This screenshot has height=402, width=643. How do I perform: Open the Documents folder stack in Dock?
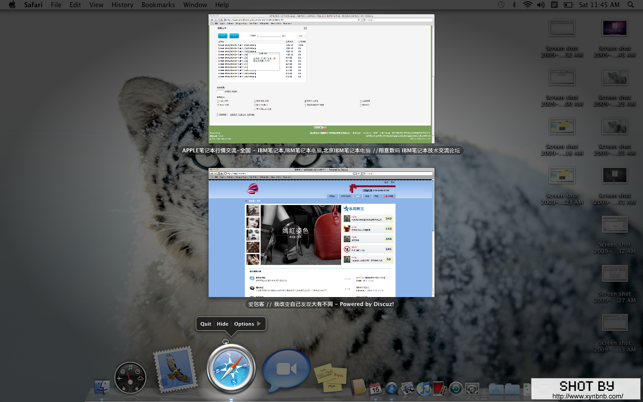[x=512, y=389]
